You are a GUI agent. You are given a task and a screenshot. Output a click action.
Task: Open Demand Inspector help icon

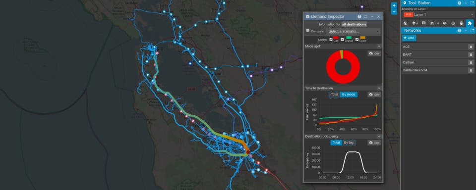click(359, 17)
